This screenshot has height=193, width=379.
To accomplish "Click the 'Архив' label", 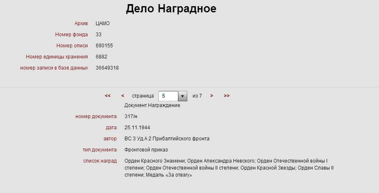I will pos(81,23).
